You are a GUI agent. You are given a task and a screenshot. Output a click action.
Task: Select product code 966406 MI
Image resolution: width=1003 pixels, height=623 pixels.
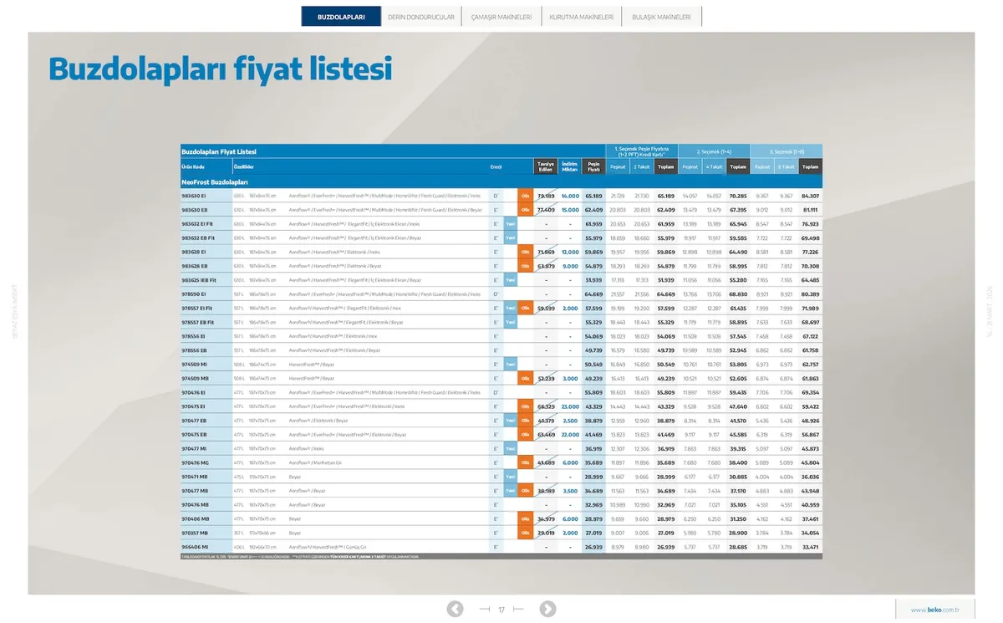(195, 546)
